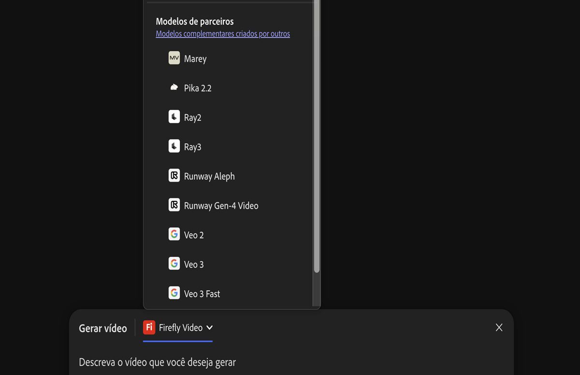Choose the Veo 3 Fast model label
The image size is (580, 375).
point(202,294)
